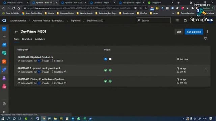Go back with the arrow beside DevPrime_MS01
Screen dimensions: 216x121
16,32
